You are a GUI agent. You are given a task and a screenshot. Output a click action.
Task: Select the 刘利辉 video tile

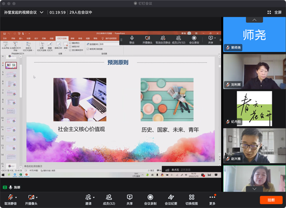(254, 71)
